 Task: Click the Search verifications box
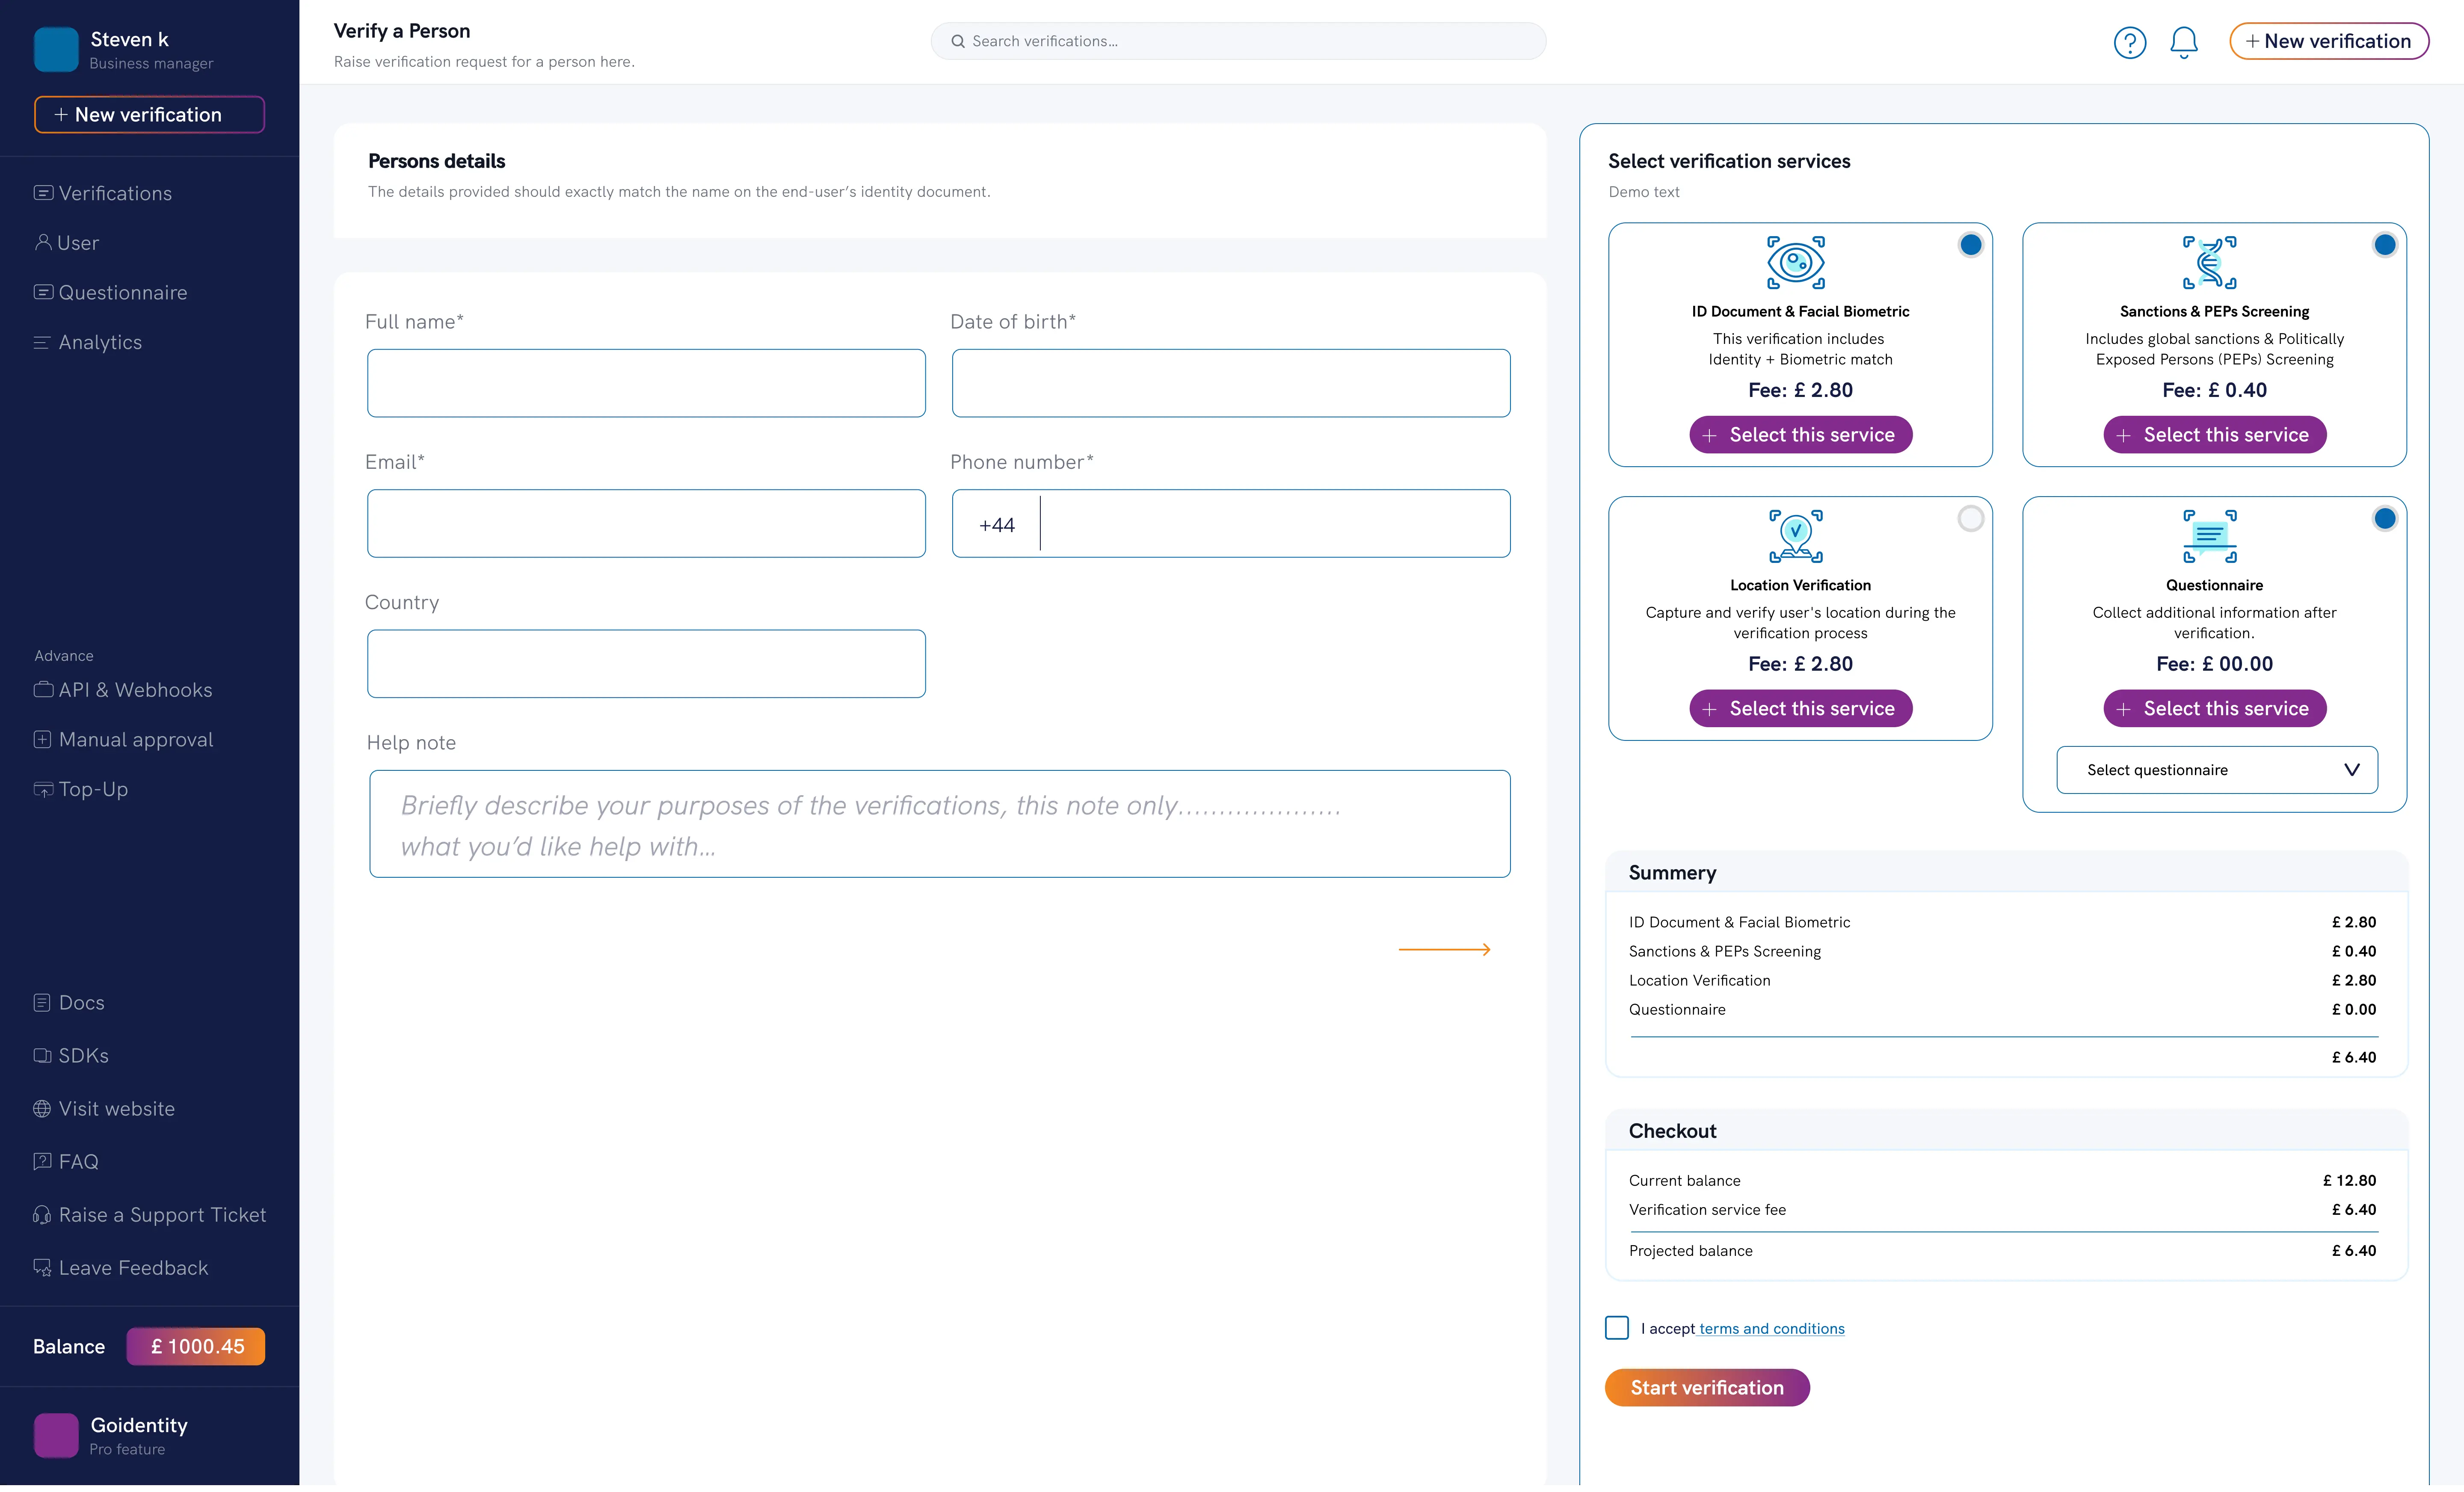[1238, 41]
